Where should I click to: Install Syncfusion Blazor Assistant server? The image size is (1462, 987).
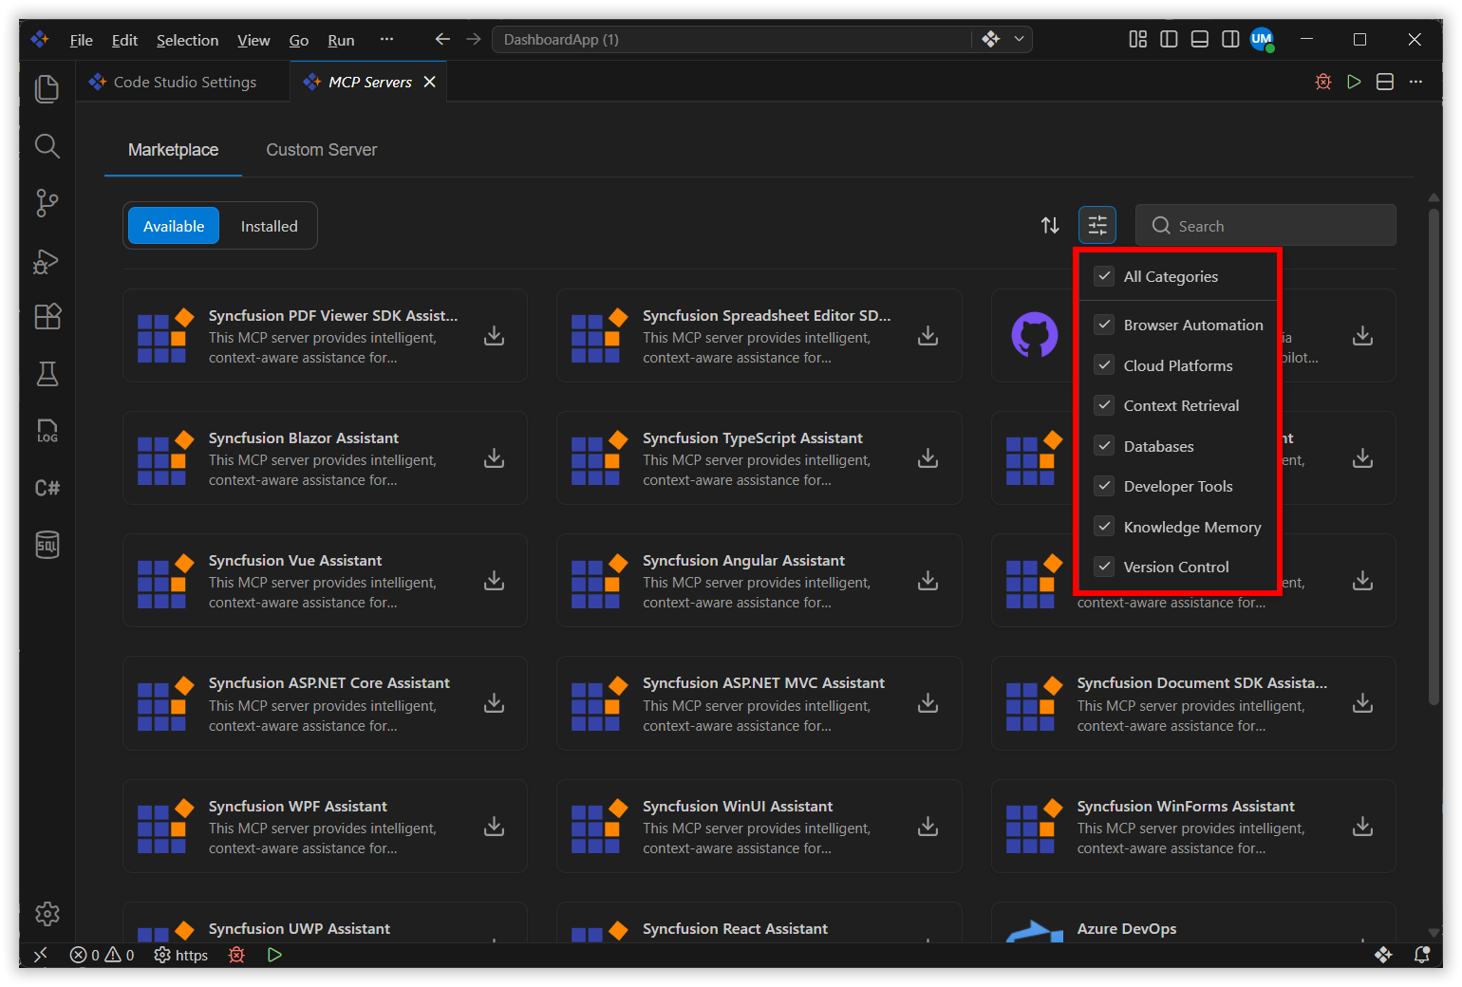[495, 458]
